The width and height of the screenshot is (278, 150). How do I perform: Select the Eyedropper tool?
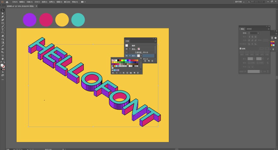tap(3, 46)
